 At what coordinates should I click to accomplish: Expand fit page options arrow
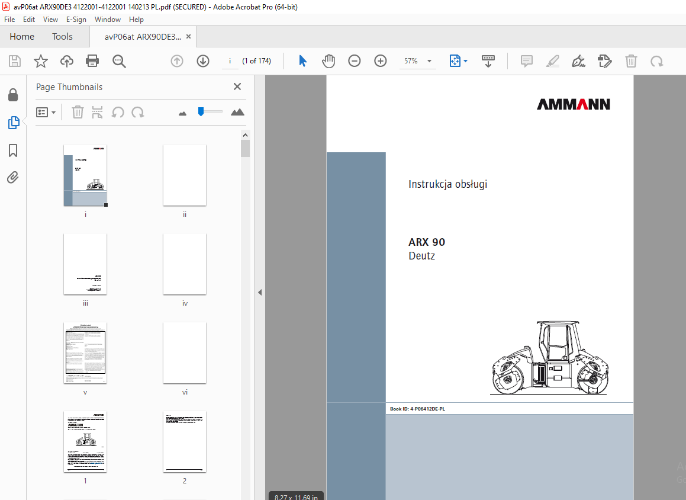click(465, 61)
